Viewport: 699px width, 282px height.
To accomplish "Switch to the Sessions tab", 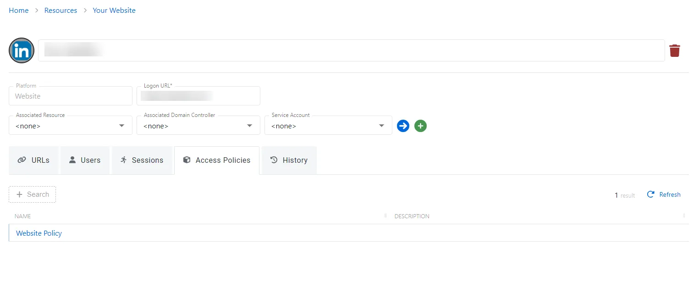I will click(x=142, y=160).
